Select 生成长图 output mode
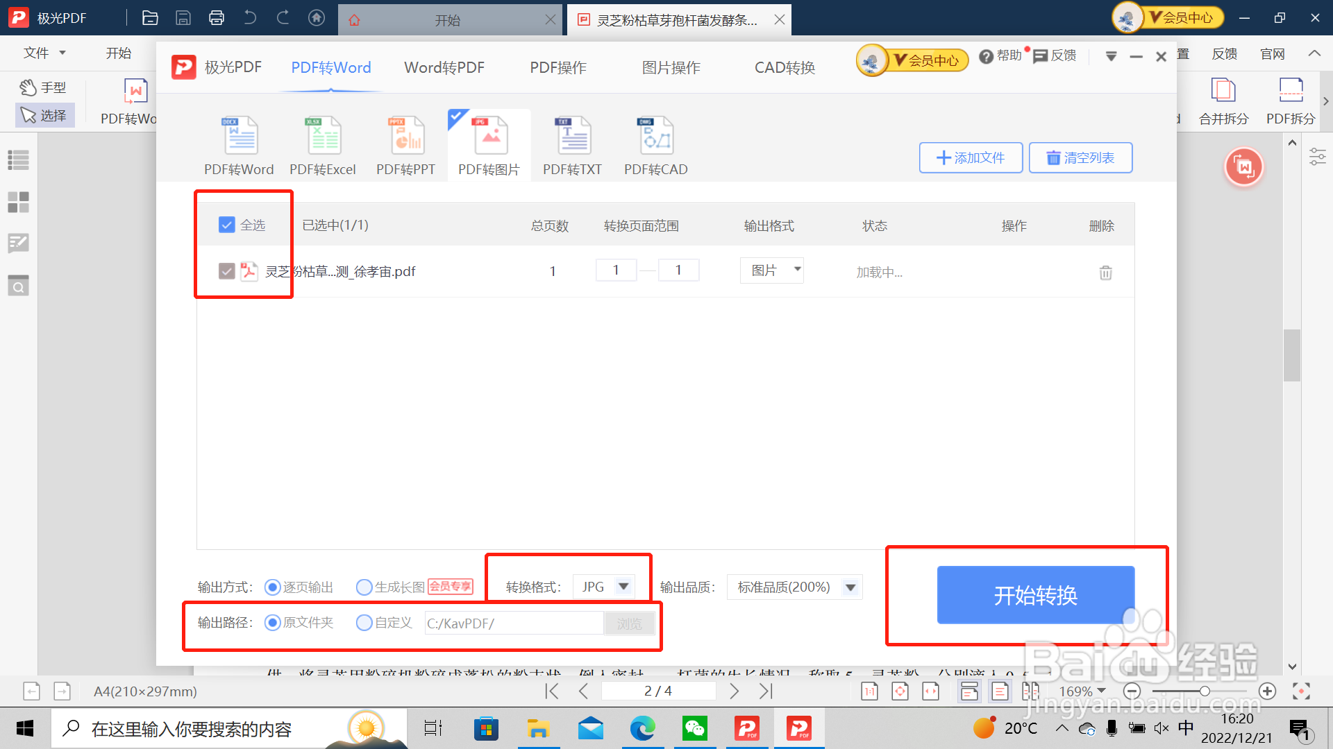 [364, 587]
